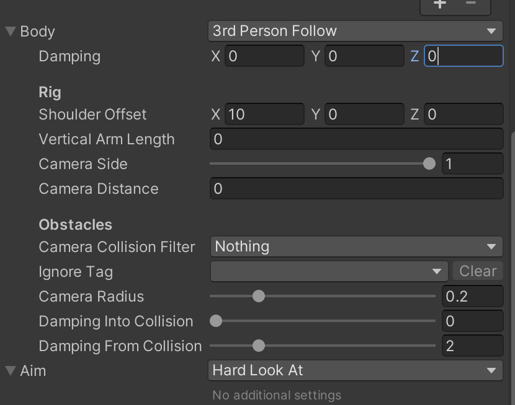This screenshot has height=405, width=515.
Task: Click the Damping Z field showing 0
Action: tap(464, 56)
